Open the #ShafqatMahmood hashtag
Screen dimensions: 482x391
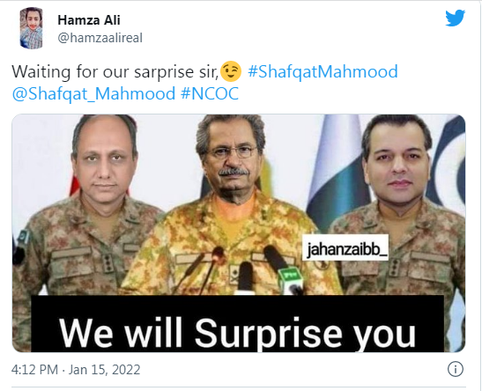point(323,71)
